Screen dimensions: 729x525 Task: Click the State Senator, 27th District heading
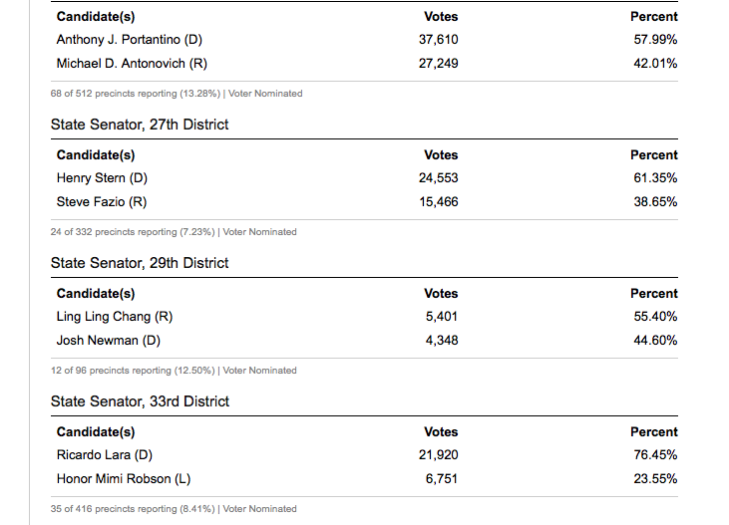140,125
